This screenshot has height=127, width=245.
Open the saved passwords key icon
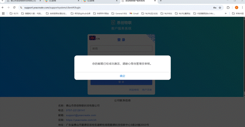[x=215, y=8]
